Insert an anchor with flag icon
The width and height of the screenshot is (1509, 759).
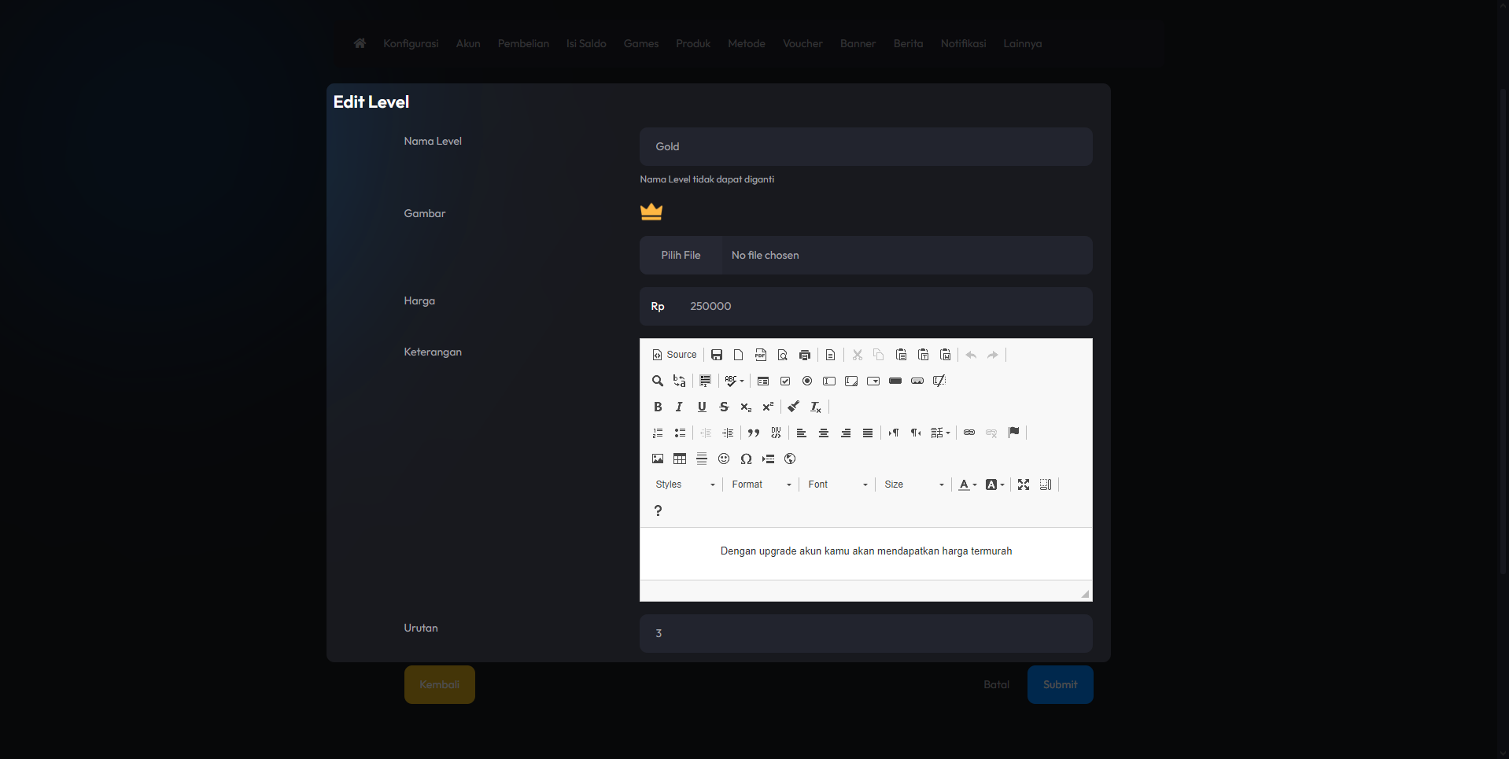(1013, 433)
